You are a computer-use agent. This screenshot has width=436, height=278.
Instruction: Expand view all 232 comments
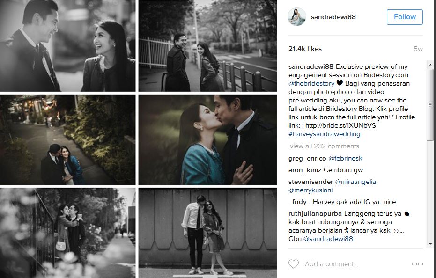[x=324, y=146]
